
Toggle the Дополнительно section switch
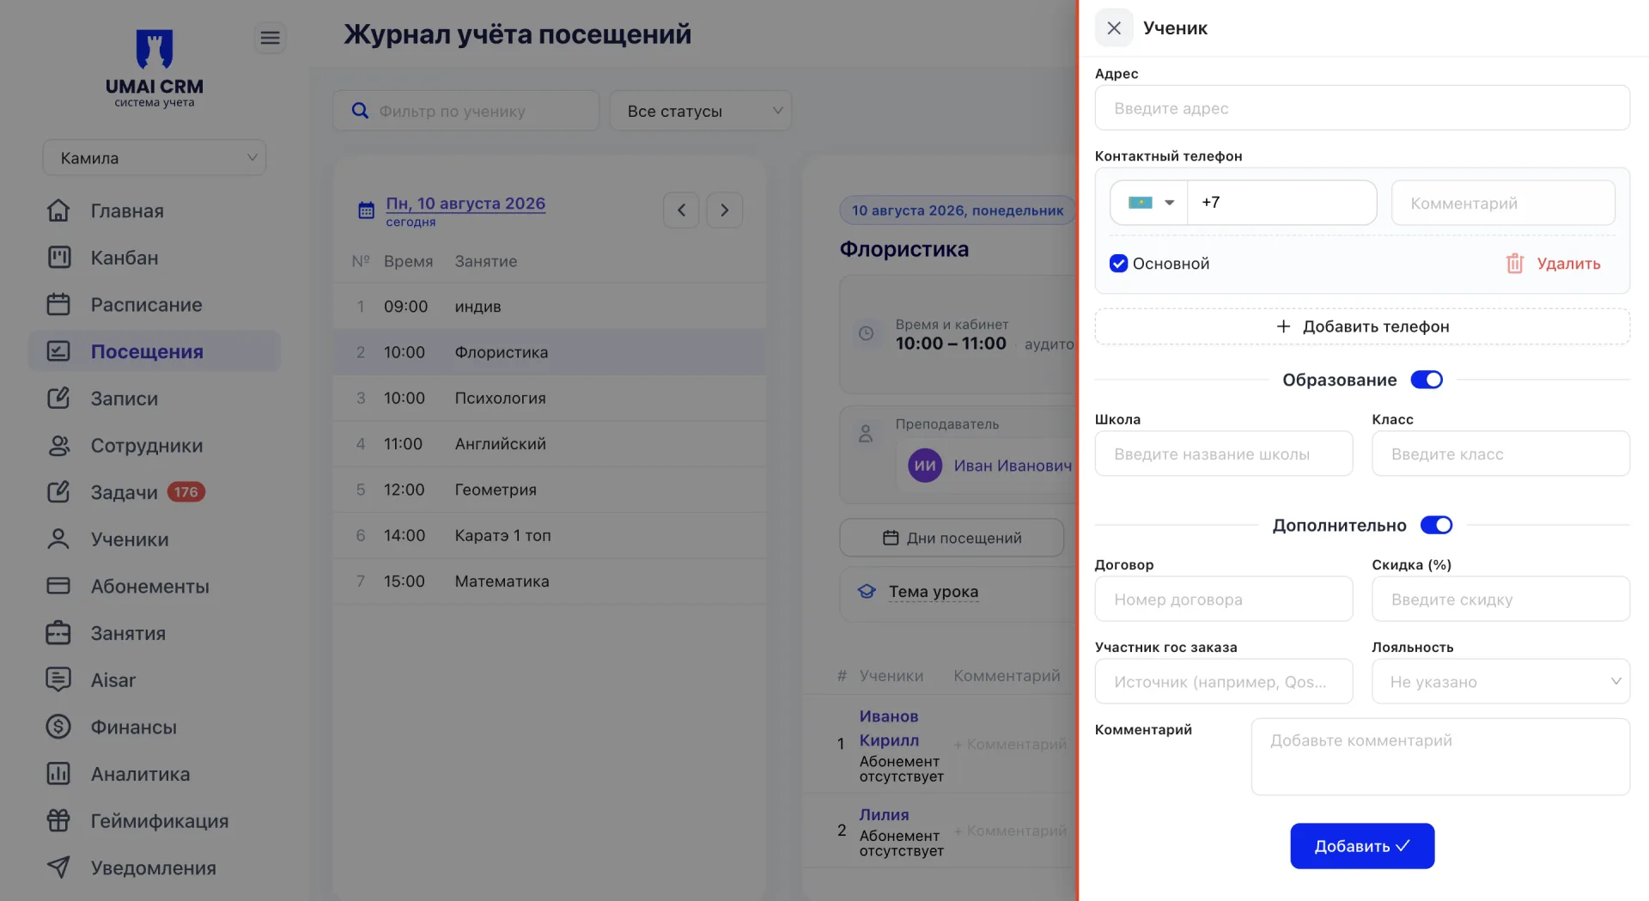[x=1436, y=525]
